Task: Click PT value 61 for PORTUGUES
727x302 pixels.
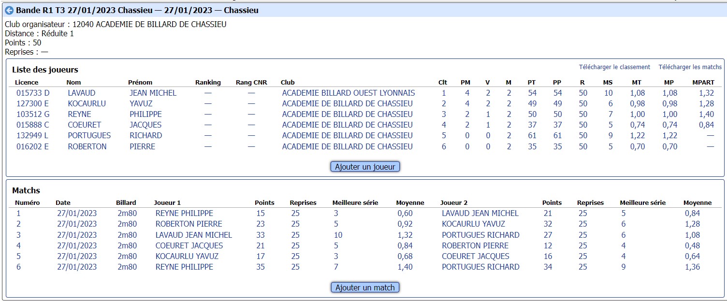Action: 532,135
